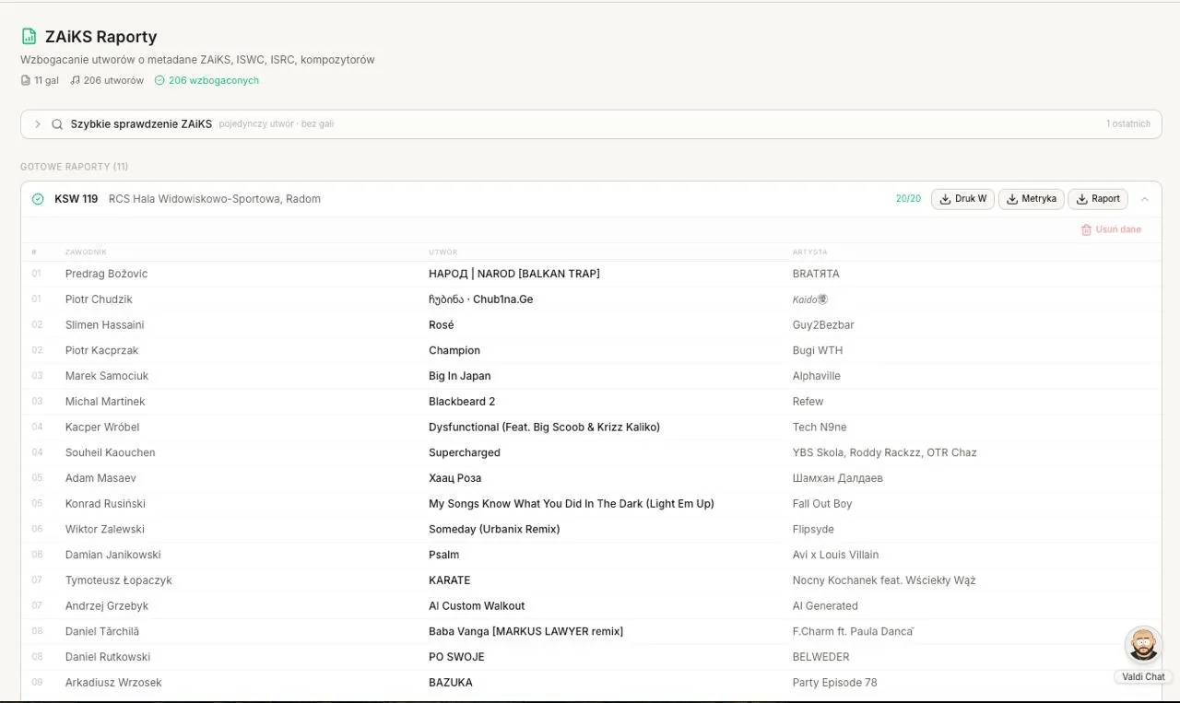Select fighter Piotr Kacprzak
Image resolution: width=1180 pixels, height=703 pixels.
point(101,350)
